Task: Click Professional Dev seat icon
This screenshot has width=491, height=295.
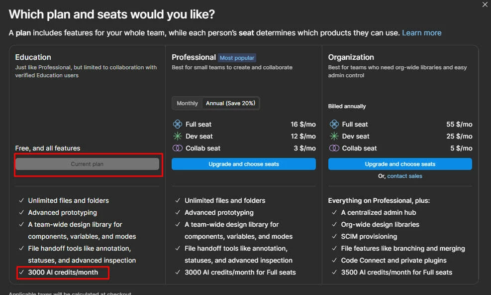Action: click(178, 136)
